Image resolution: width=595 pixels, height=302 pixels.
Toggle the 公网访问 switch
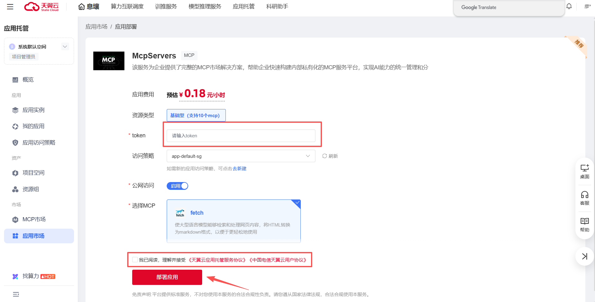(177, 186)
